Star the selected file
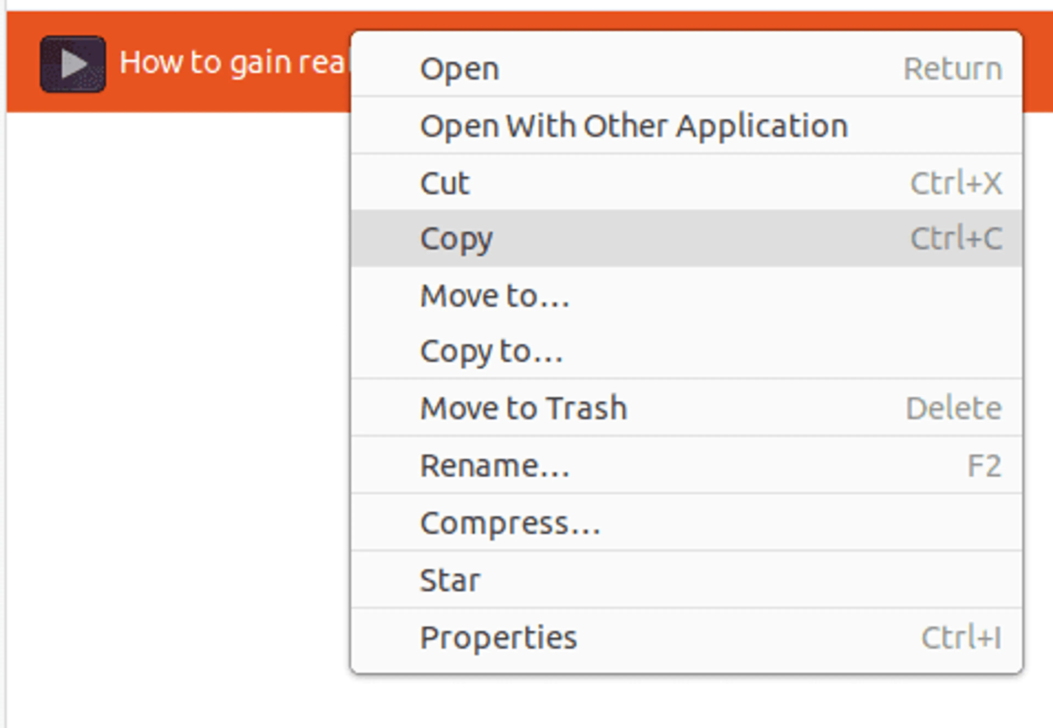The width and height of the screenshot is (1053, 728). click(450, 580)
